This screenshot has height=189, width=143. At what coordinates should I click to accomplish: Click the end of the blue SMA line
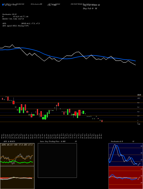click(136, 61)
